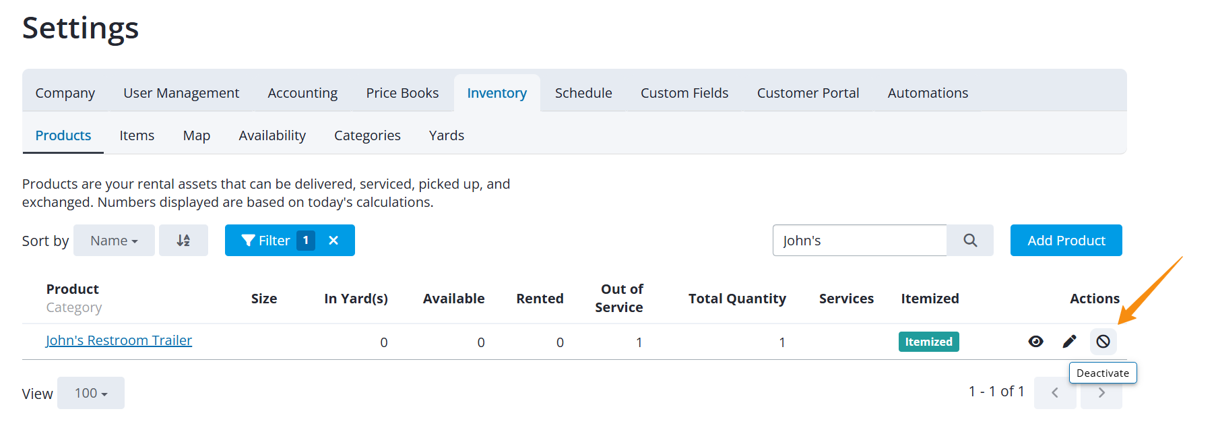Click the Itemized green badge
The image size is (1216, 430).
pos(928,342)
